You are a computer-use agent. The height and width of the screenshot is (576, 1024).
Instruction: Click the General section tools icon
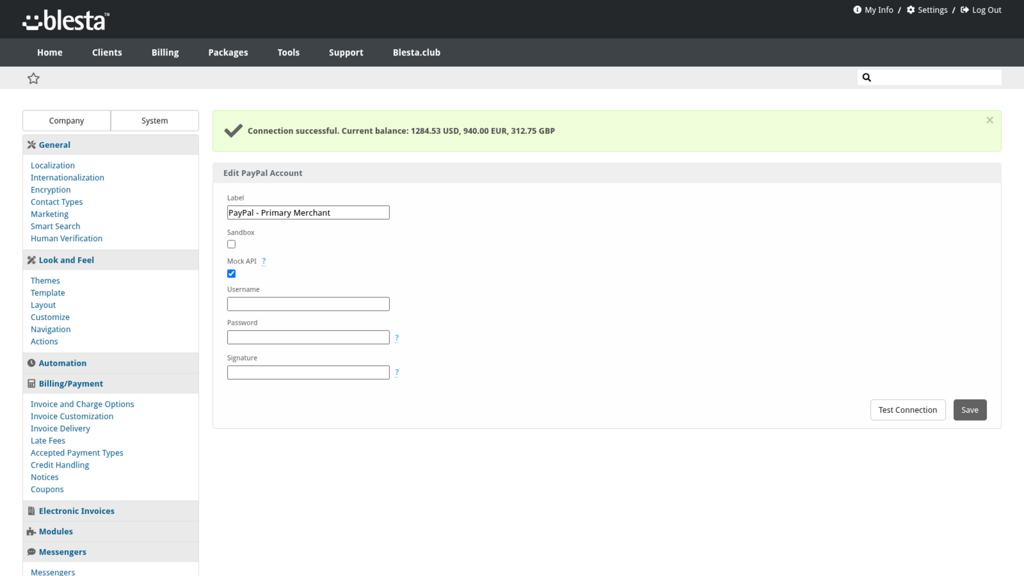(31, 145)
